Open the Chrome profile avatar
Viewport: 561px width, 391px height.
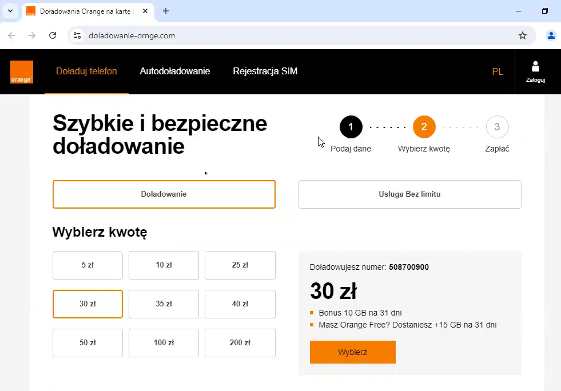(551, 35)
